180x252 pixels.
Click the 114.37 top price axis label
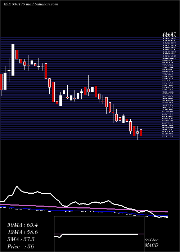(x=169, y=34)
